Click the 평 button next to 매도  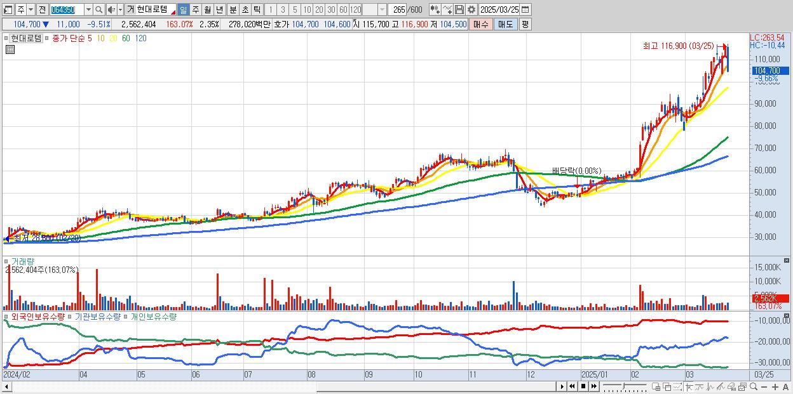pyautogui.click(x=525, y=24)
